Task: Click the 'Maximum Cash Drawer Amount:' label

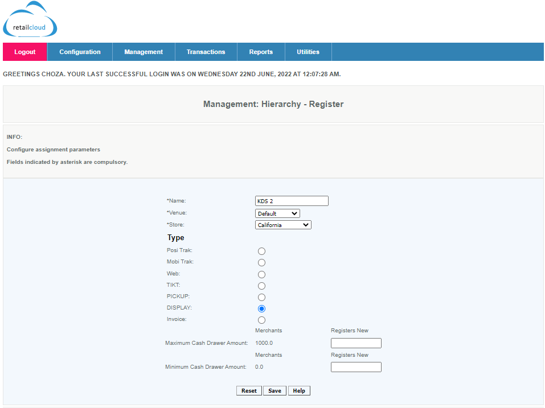Action: click(x=207, y=343)
